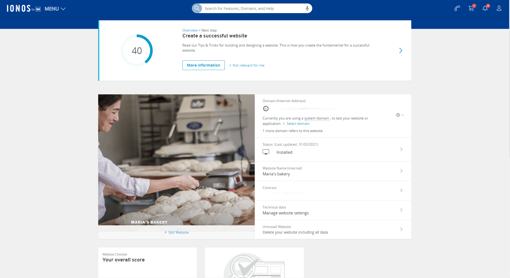Click the search magnifier icon

197,8
